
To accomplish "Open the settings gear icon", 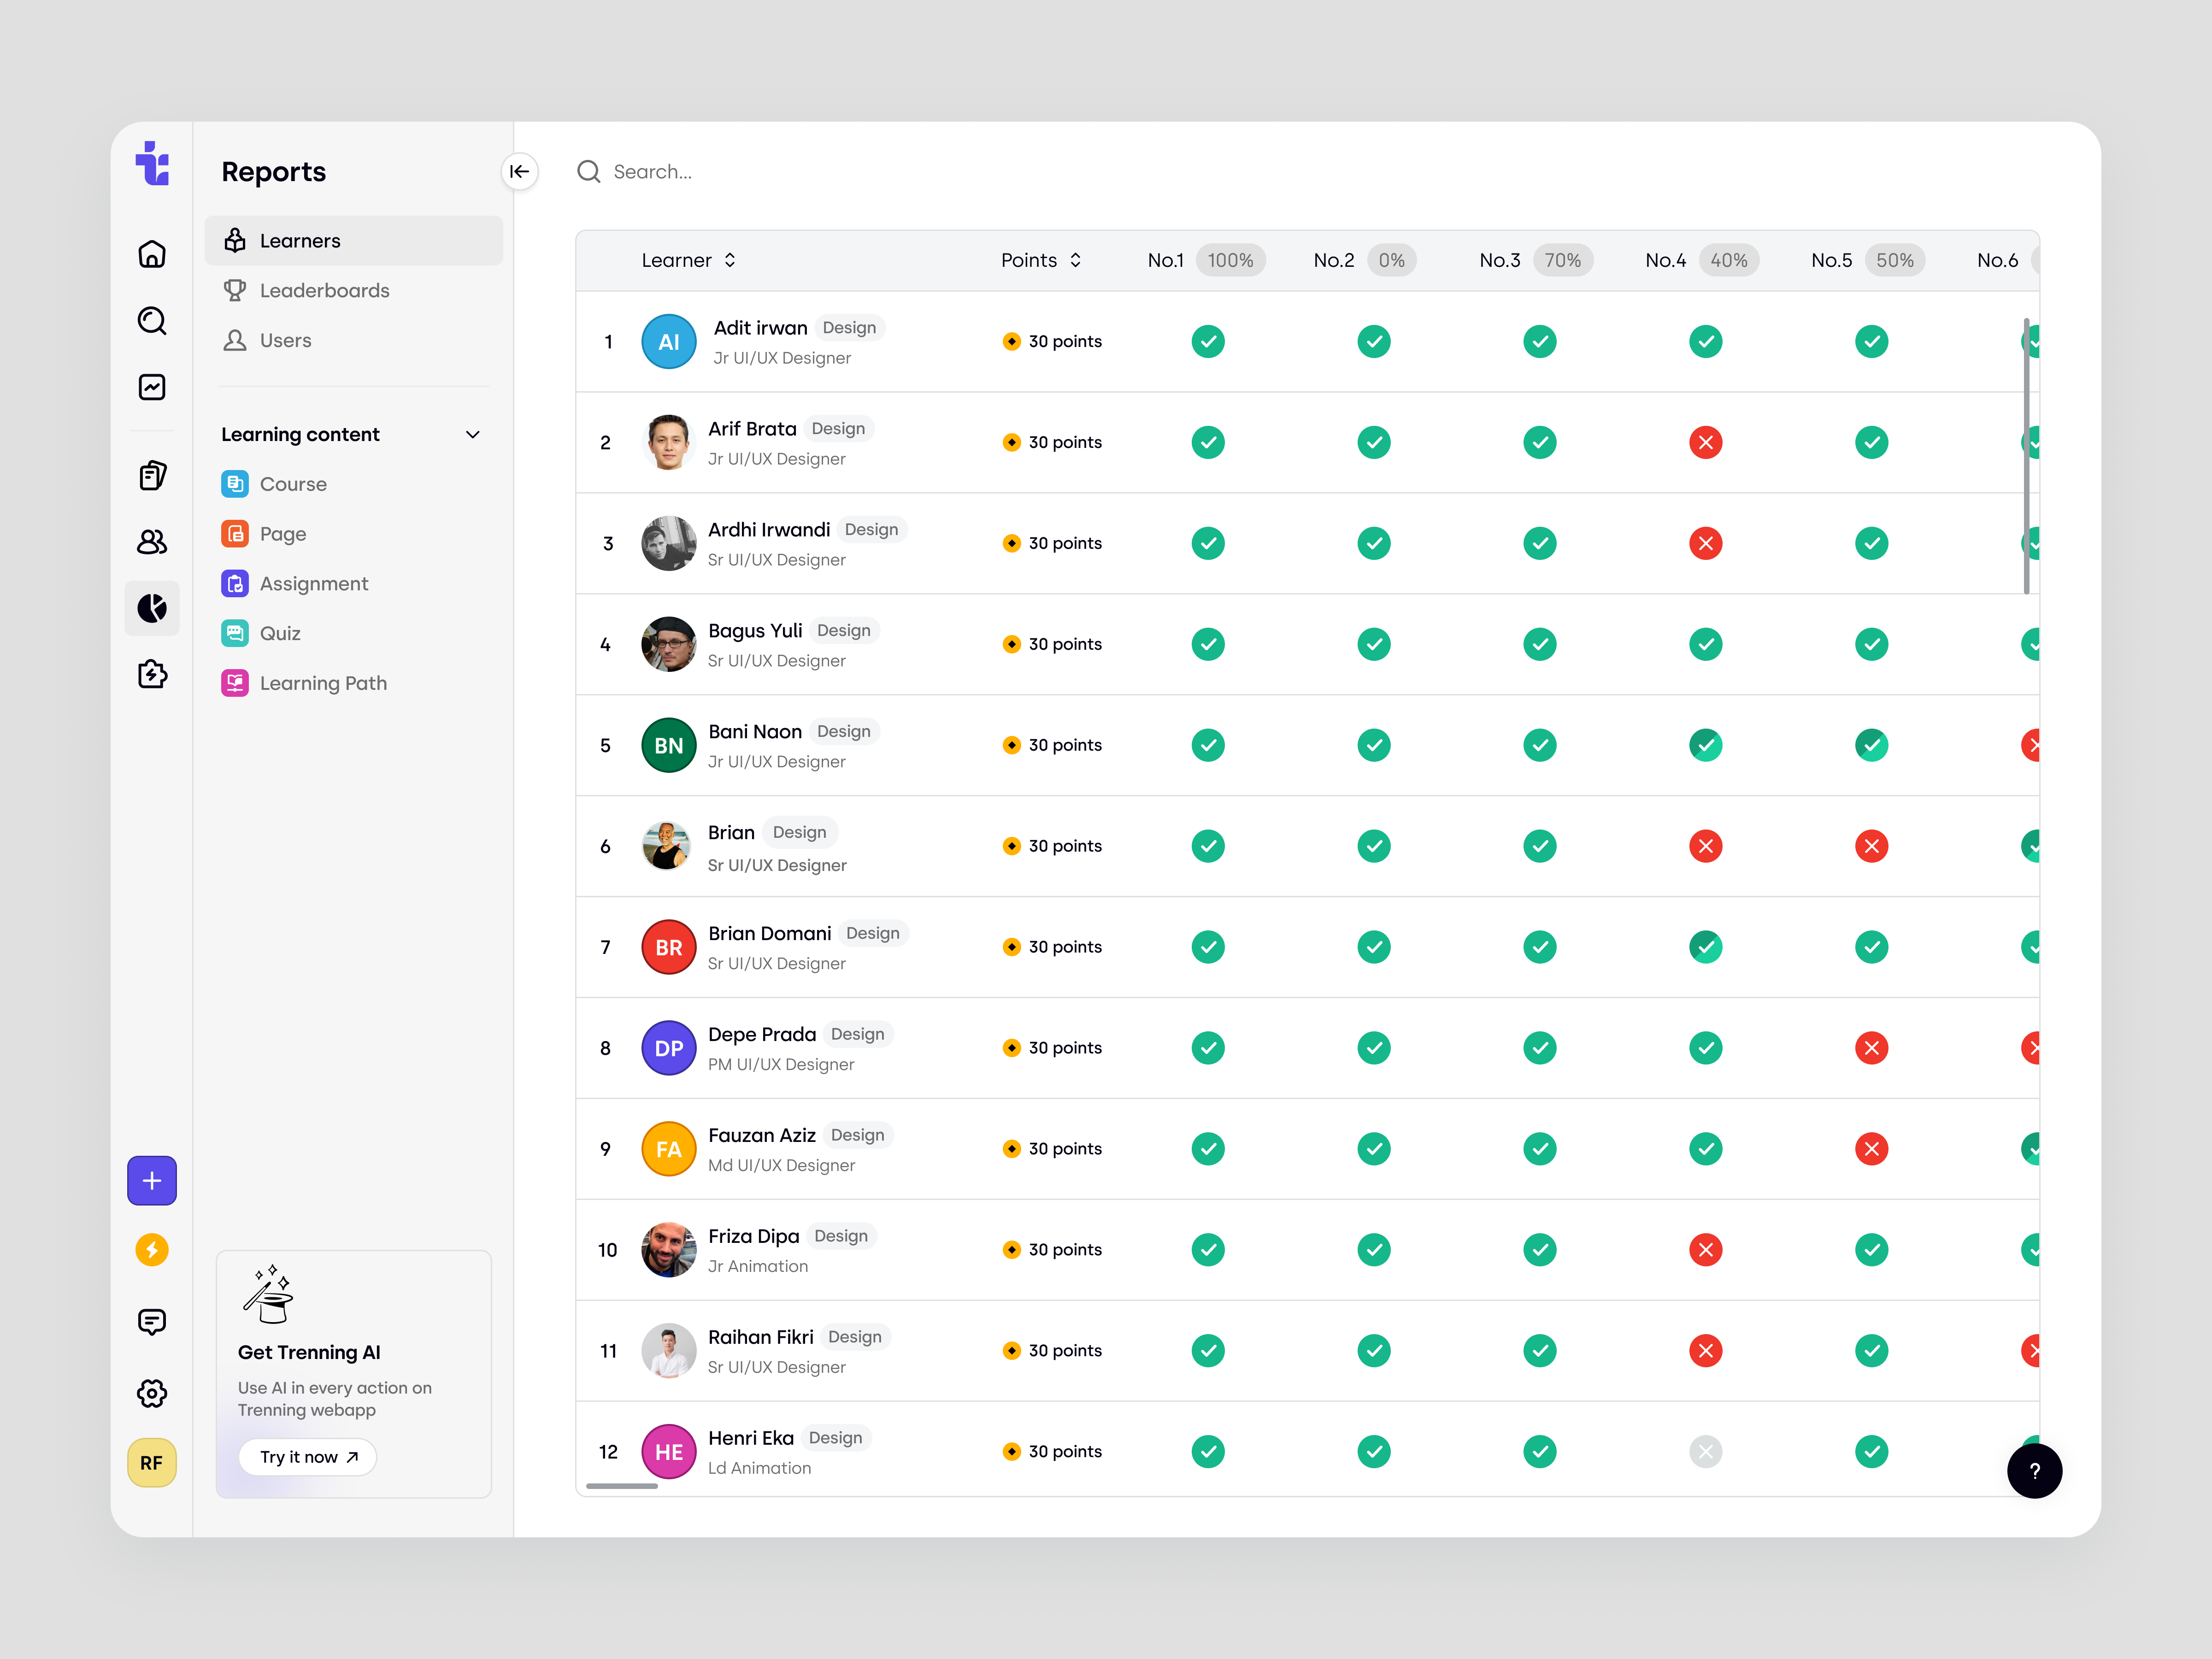I will (152, 1393).
